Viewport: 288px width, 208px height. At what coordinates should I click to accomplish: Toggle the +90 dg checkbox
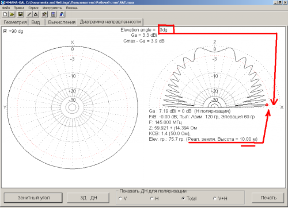(x=5, y=31)
